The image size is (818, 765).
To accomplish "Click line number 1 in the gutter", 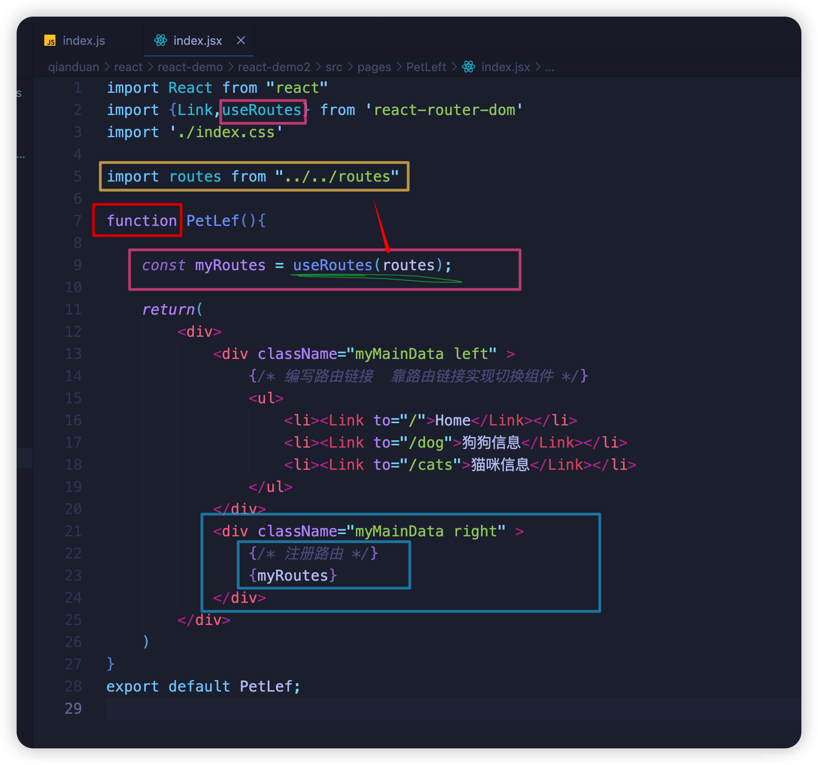I will tap(78, 88).
